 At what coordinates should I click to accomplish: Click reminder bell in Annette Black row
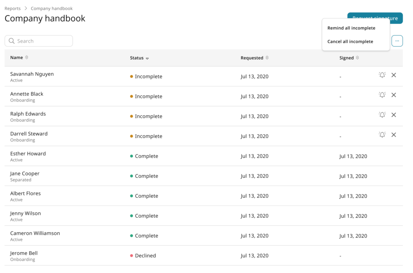point(382,95)
